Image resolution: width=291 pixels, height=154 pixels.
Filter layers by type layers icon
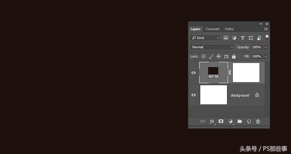243,38
